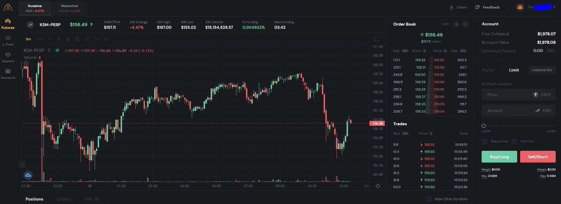561x204 pixels.
Task: Click the Index Price $157.11 value
Action: tap(110, 28)
